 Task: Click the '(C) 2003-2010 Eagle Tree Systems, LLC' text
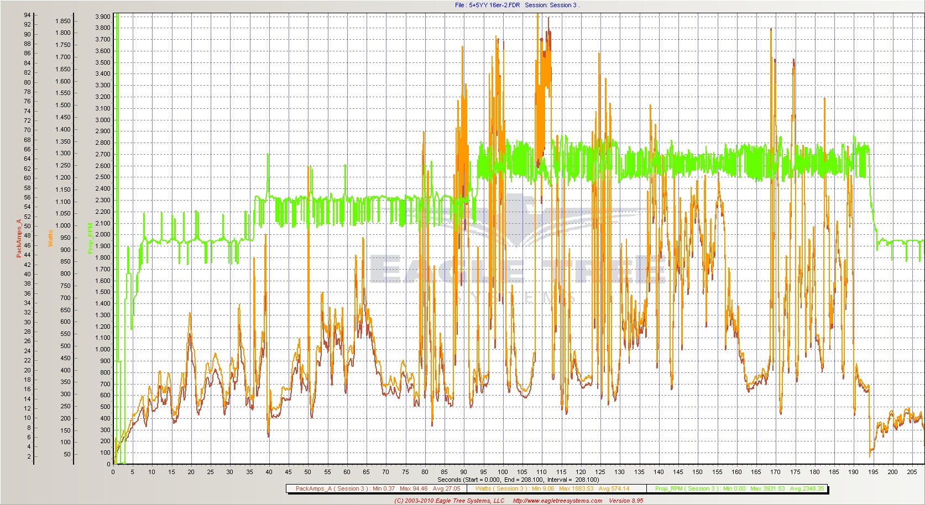coord(449,501)
